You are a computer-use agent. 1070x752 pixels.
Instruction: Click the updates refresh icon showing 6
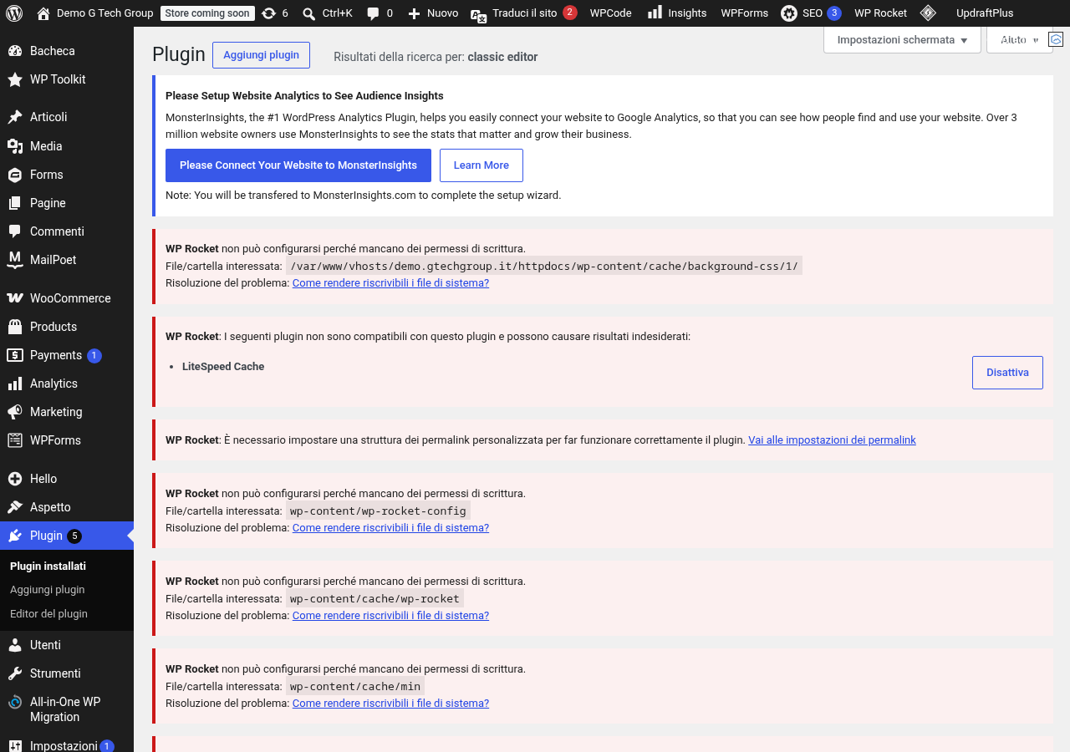[267, 13]
